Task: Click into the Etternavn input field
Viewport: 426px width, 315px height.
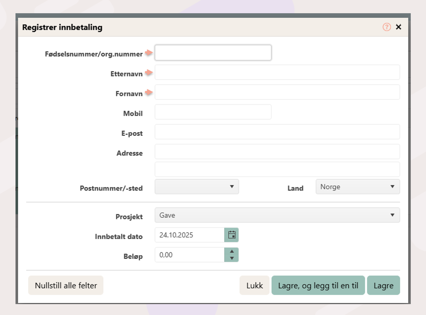Action: (x=277, y=72)
